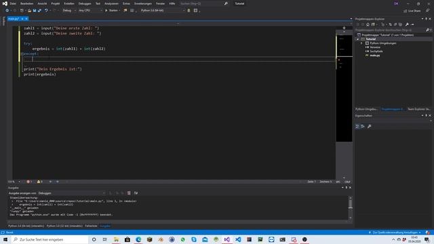Open Visual Studio from the taskbar
Viewport: 434px width, 244px height.
click(227, 239)
